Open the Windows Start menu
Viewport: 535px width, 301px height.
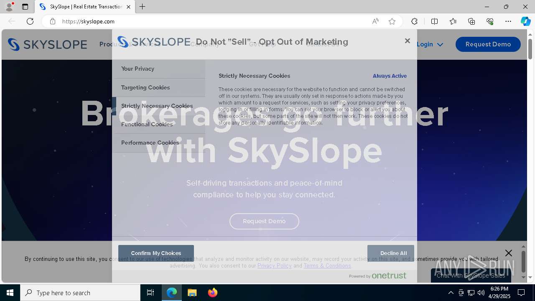point(10,293)
